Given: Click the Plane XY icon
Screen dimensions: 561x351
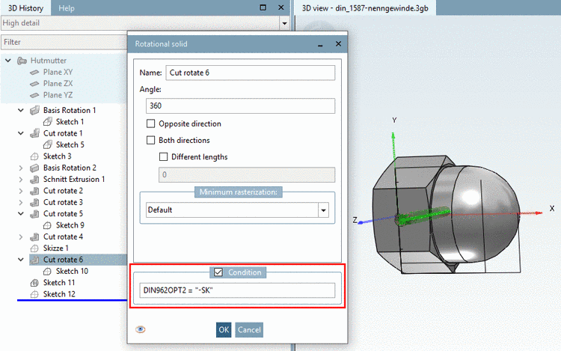Looking at the screenshot, I should 34,73.
